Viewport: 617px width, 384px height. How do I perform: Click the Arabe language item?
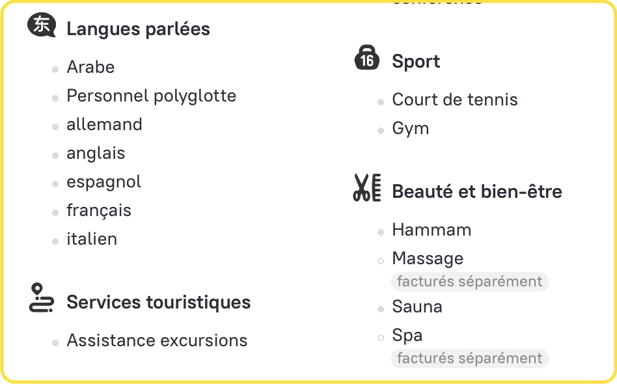pyautogui.click(x=90, y=67)
